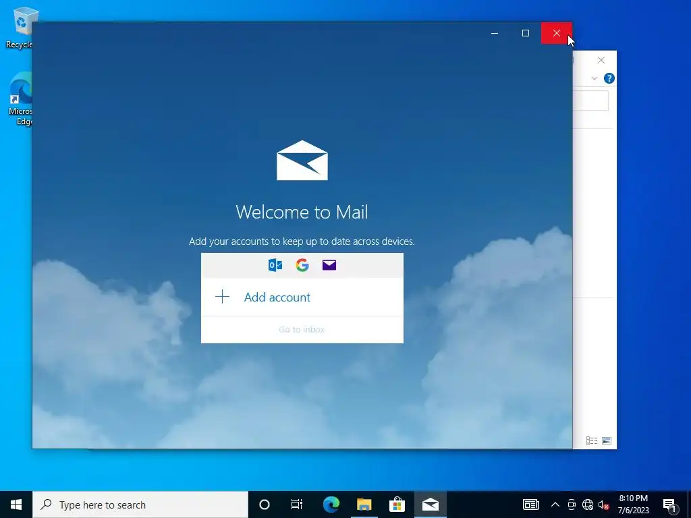
Task: Click the purple Yahoo mail envelope icon
Action: tap(329, 264)
